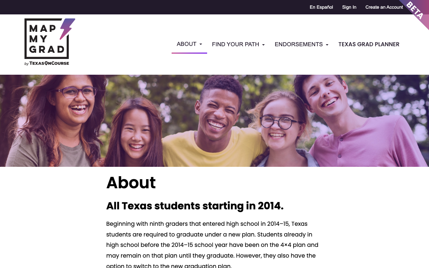Click the group of students hero image
The width and height of the screenshot is (429, 268).
tap(214, 121)
